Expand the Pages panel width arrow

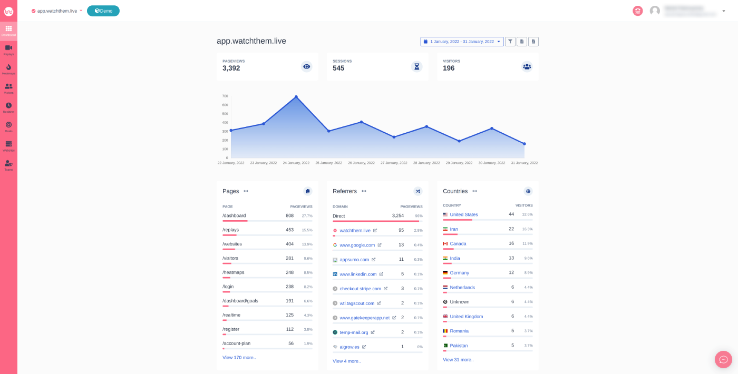246,191
